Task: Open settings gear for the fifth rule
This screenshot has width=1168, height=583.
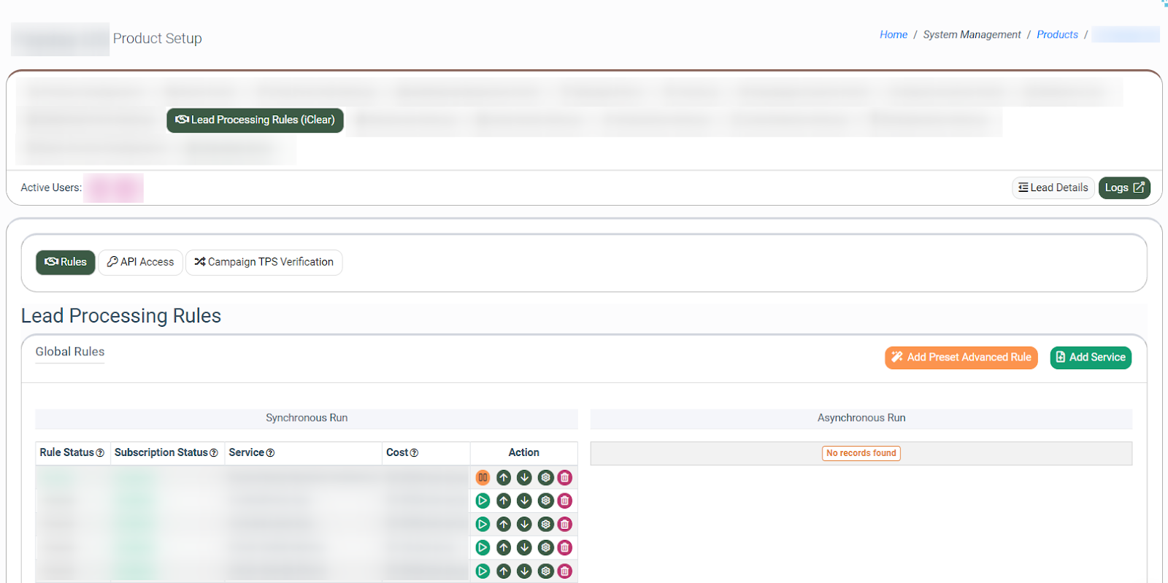Action: point(545,571)
